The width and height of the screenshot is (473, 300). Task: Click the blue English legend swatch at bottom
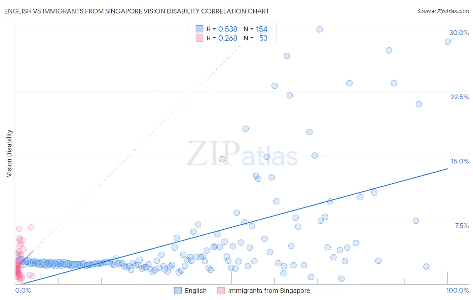[178, 291]
